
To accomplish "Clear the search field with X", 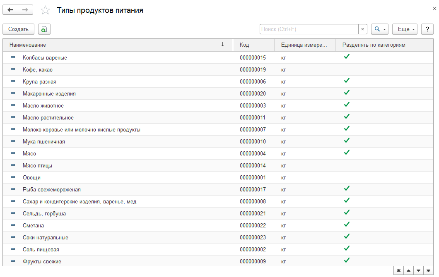I will 362,29.
